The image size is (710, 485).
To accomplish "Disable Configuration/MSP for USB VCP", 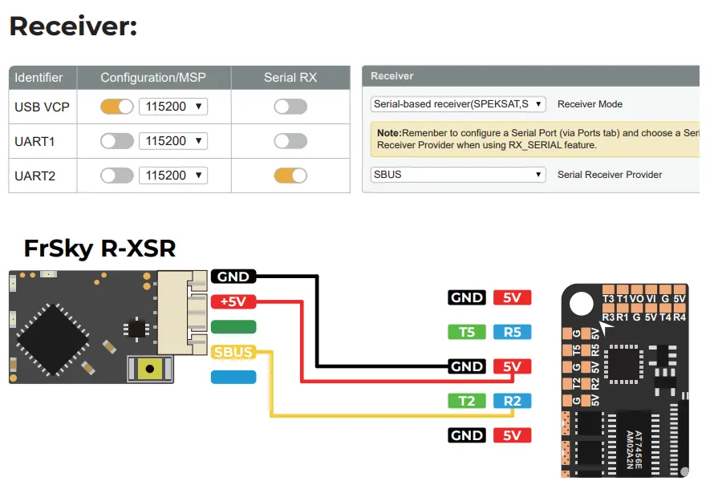I will [x=116, y=106].
